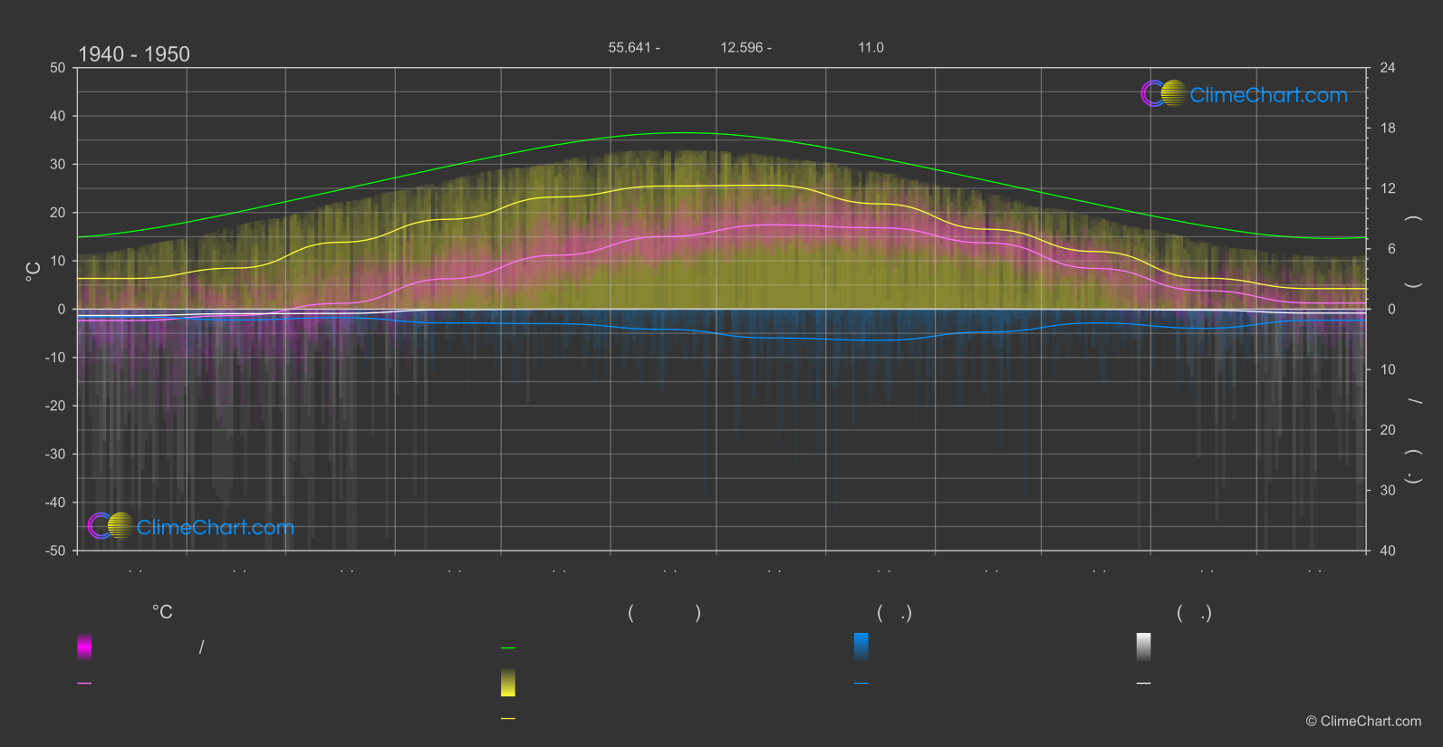Viewport: 1443px width, 747px height.
Task: Click the '-40' left axis tick
Action: (x=56, y=503)
